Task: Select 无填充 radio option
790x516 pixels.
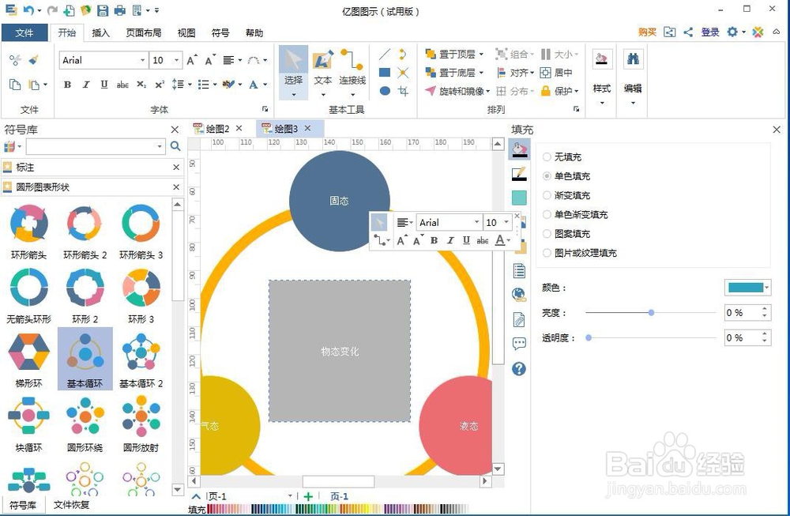Action: coord(547,157)
